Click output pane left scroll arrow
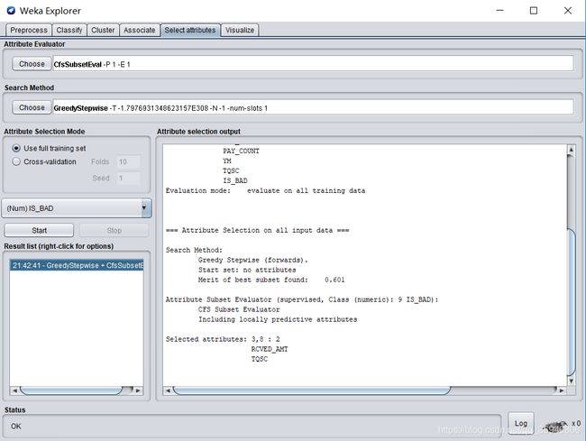This screenshot has height=441, width=586. point(168,390)
